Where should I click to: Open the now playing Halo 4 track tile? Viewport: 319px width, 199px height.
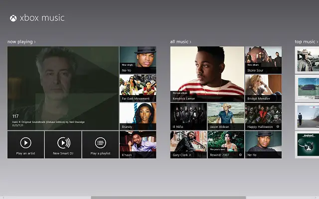63,88
